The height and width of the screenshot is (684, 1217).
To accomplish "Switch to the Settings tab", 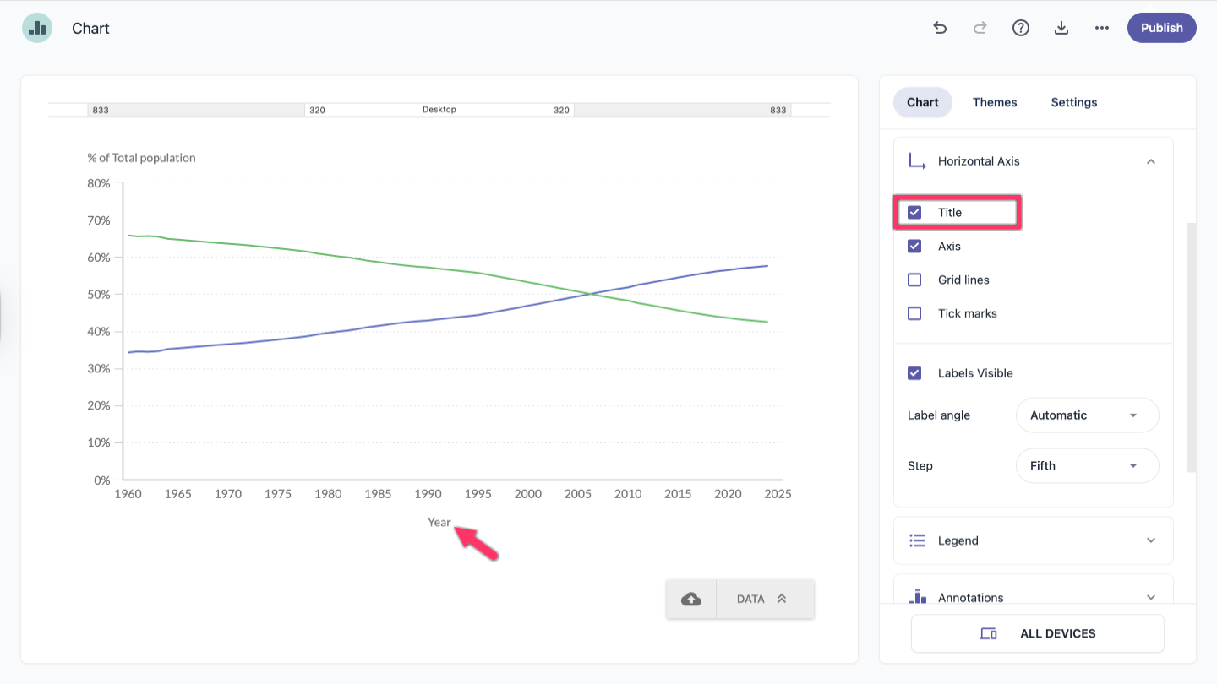I will [1074, 102].
